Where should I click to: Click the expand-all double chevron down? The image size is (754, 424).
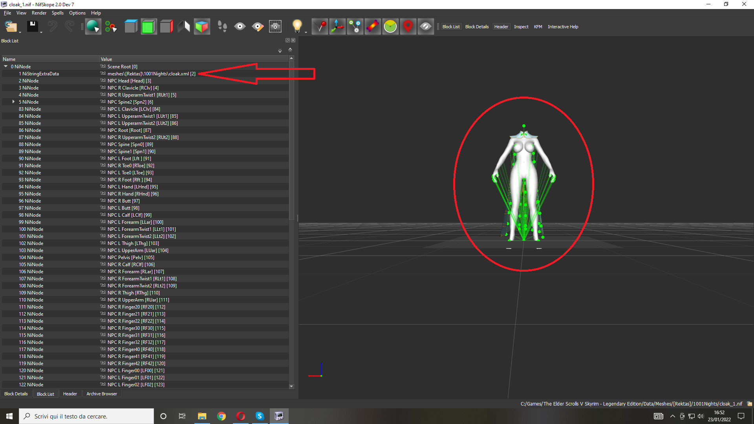point(280,51)
